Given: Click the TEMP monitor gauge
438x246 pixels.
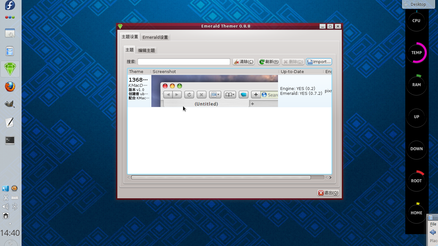Looking at the screenshot, I should (x=416, y=53).
